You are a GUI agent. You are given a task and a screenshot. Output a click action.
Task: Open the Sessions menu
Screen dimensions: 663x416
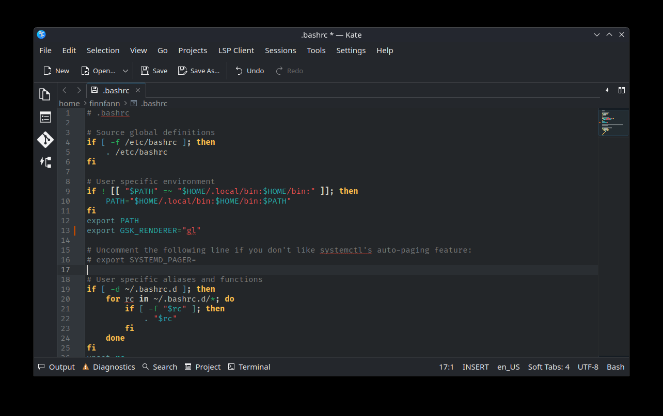(x=280, y=50)
